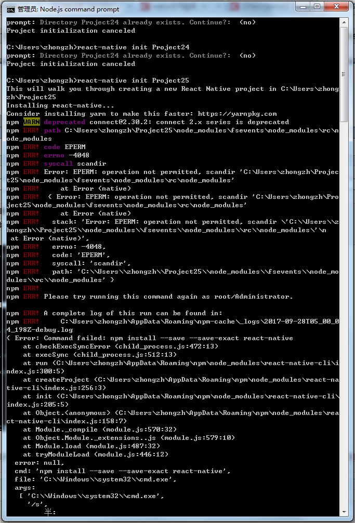Click 'A complete log of this run' line
The image size is (355, 523).
click(x=114, y=313)
